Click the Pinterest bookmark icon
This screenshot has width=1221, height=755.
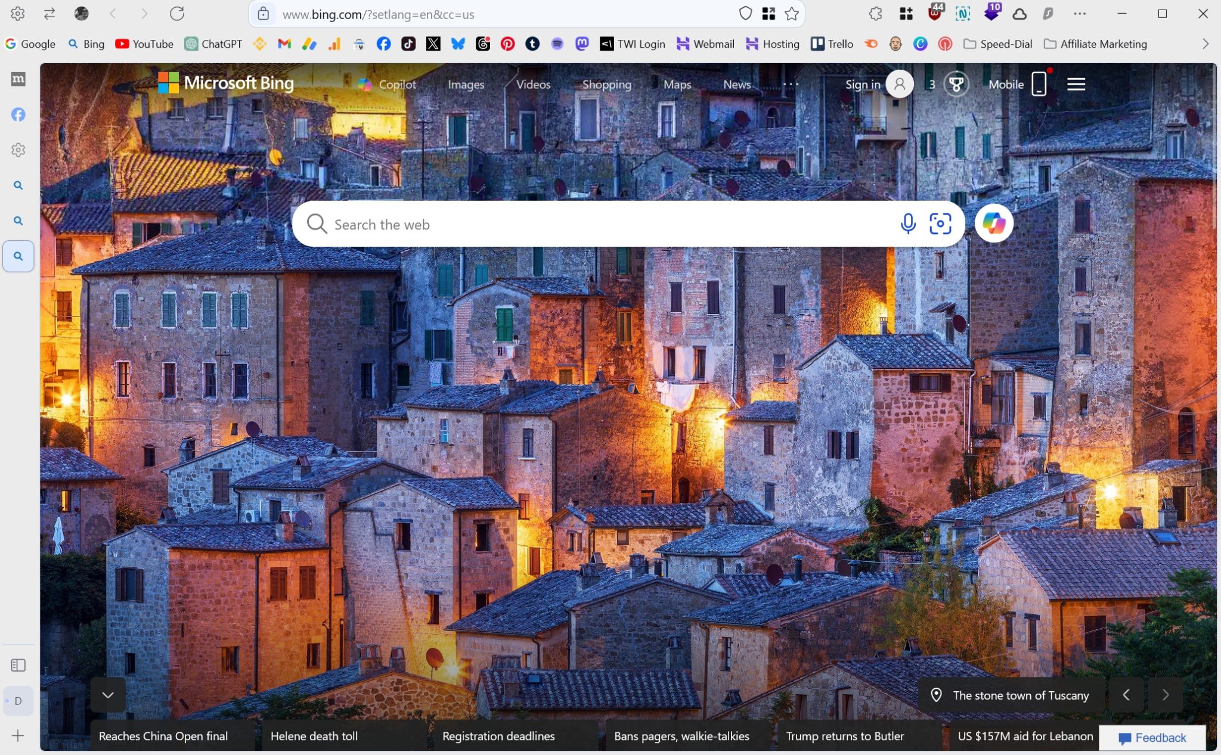507,44
